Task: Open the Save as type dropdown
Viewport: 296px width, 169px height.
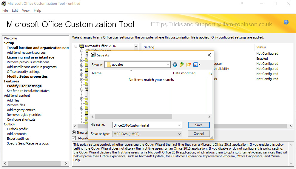Action: pos(179,134)
